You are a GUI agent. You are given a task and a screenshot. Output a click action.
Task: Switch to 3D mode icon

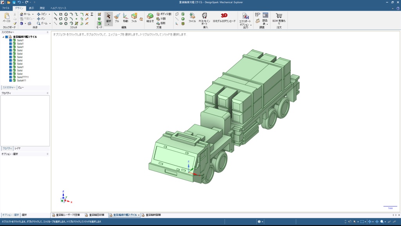[x=99, y=23]
